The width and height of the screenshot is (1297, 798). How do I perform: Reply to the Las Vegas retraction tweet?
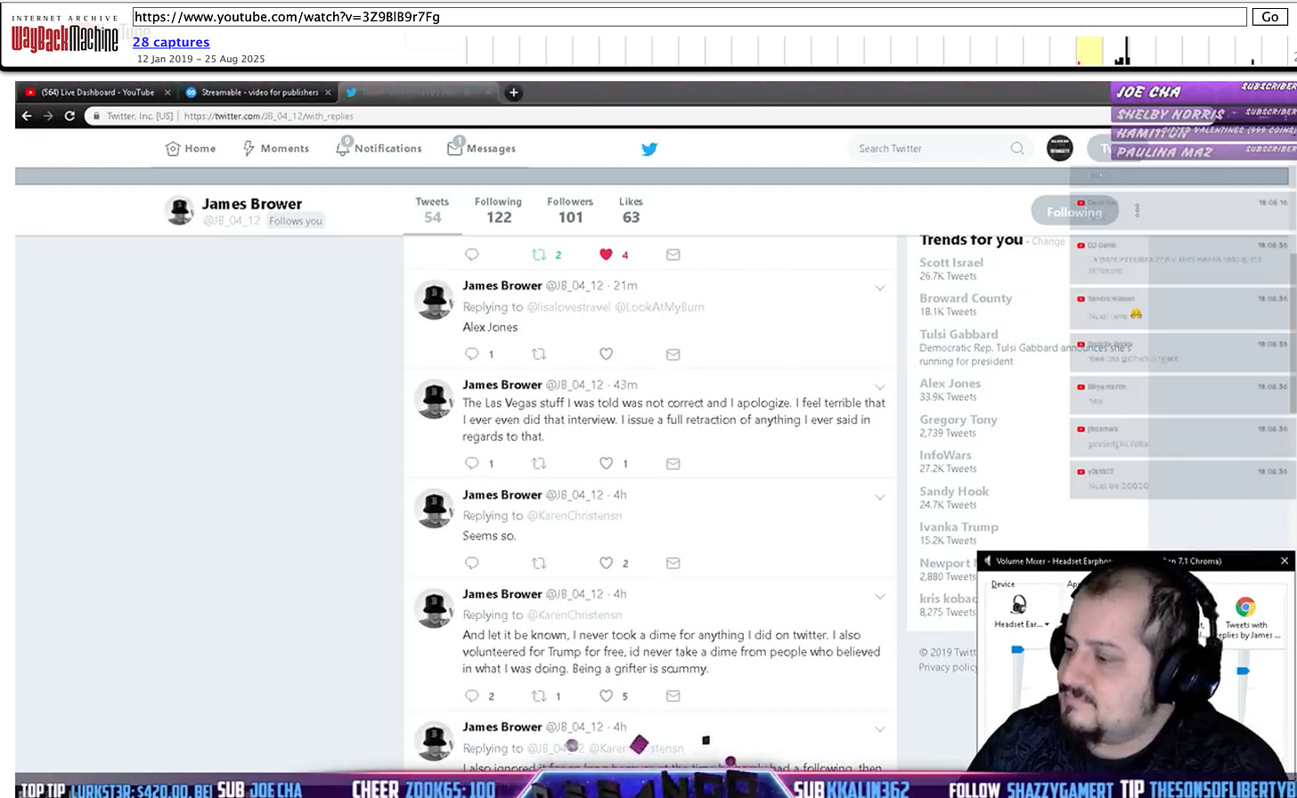click(x=472, y=463)
